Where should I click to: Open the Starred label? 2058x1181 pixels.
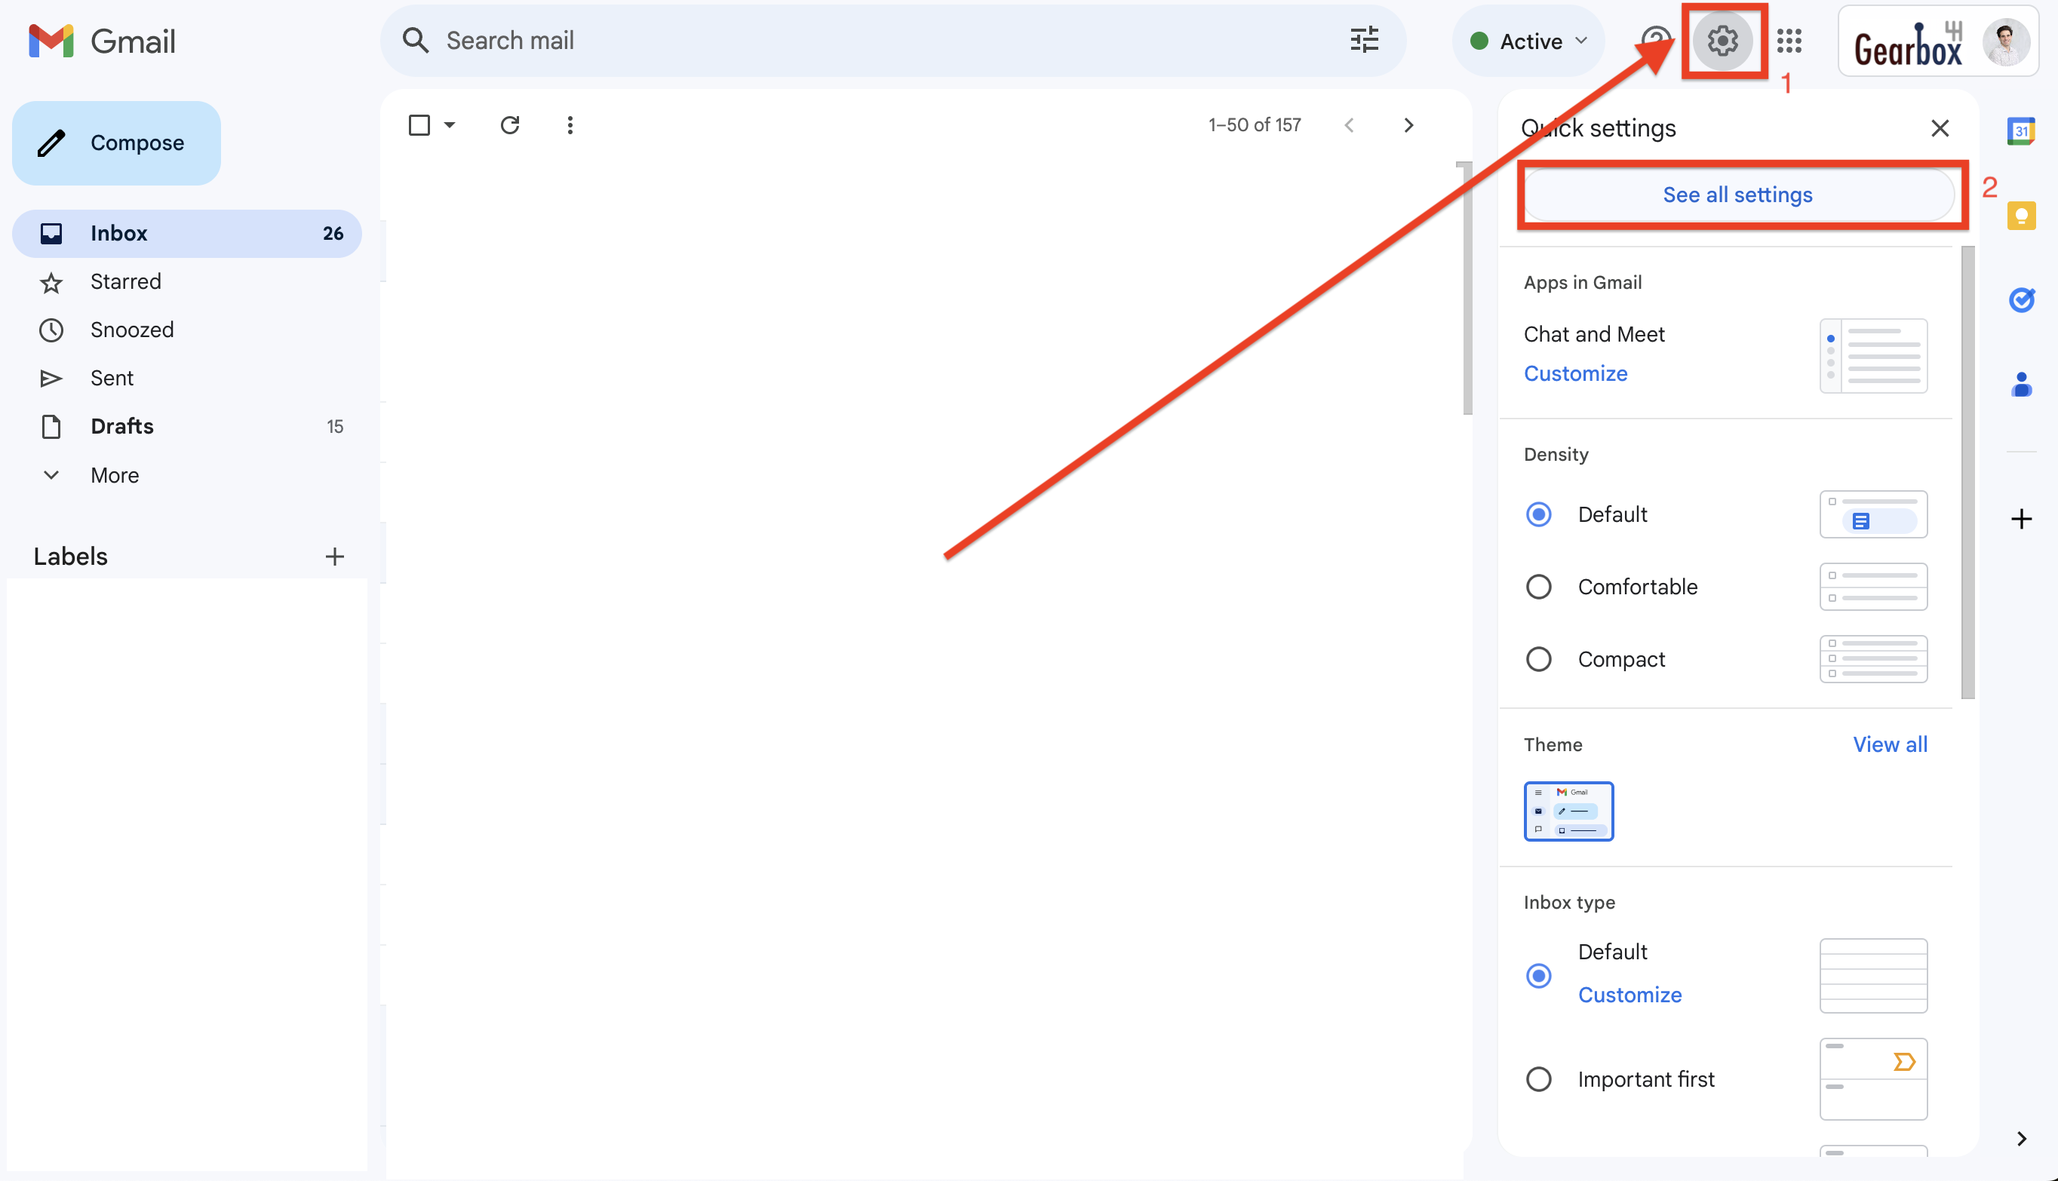[126, 281]
